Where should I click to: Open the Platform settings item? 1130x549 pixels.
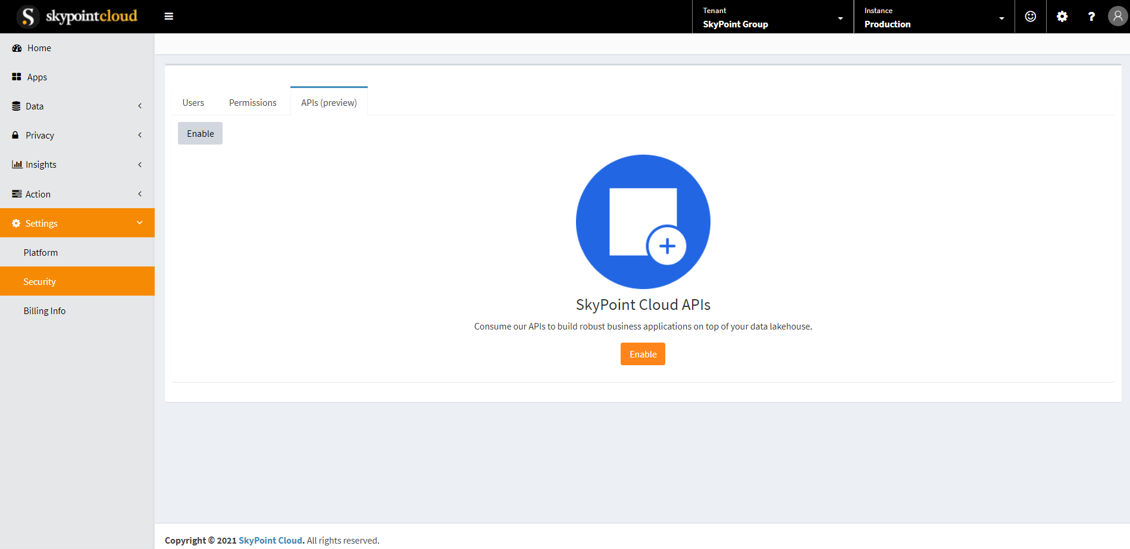(77, 252)
